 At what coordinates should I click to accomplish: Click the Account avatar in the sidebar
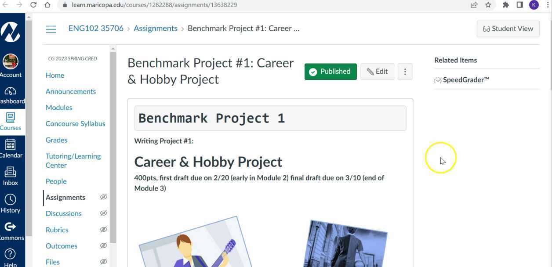pyautogui.click(x=11, y=61)
